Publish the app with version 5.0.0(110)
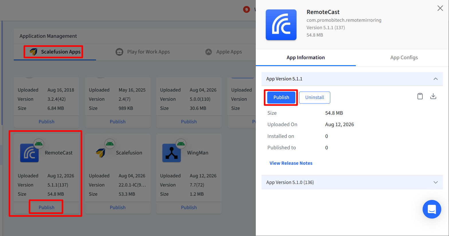The image size is (449, 236). coord(189,122)
